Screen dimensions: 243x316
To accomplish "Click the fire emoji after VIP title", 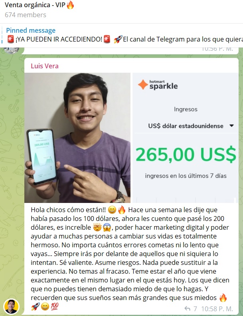I will [x=70, y=5].
